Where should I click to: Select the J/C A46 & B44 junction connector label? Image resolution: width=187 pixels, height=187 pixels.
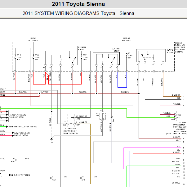click(70, 131)
